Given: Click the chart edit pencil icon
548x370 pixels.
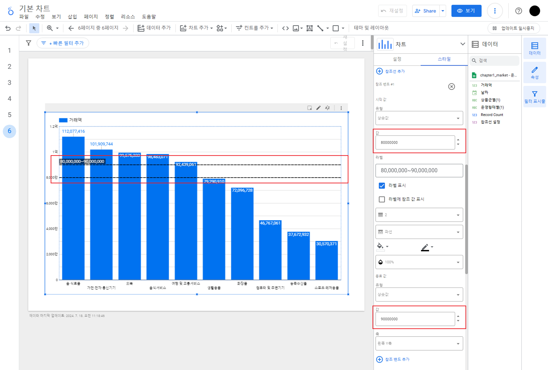Looking at the screenshot, I should [318, 108].
